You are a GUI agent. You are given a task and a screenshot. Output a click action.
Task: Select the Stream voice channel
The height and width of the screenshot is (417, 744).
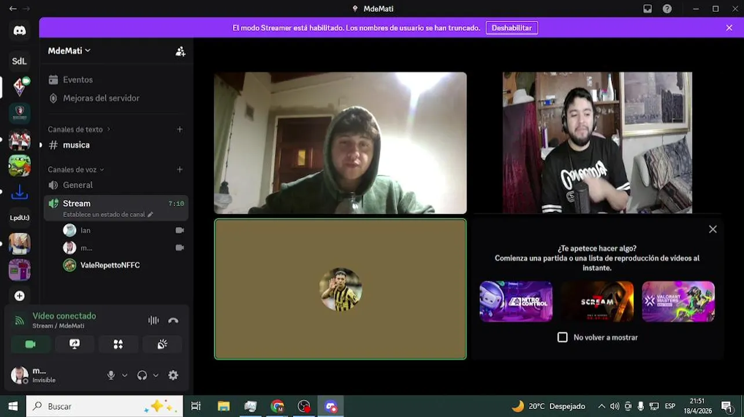click(116, 207)
